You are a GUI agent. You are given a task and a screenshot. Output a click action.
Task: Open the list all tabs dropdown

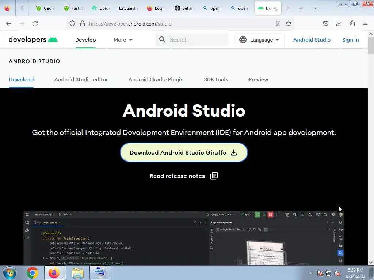click(315, 8)
